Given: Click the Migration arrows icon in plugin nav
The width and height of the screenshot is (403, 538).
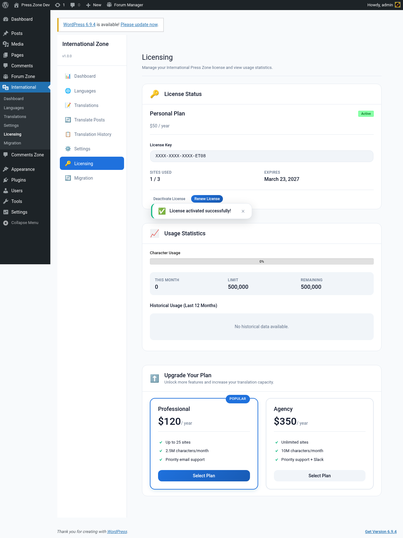Looking at the screenshot, I should (68, 178).
